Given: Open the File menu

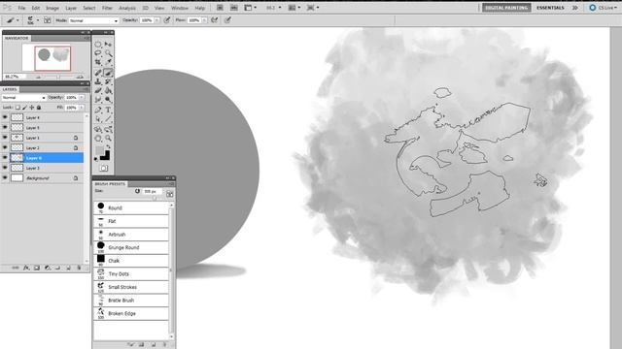Looking at the screenshot, I should [x=21, y=8].
